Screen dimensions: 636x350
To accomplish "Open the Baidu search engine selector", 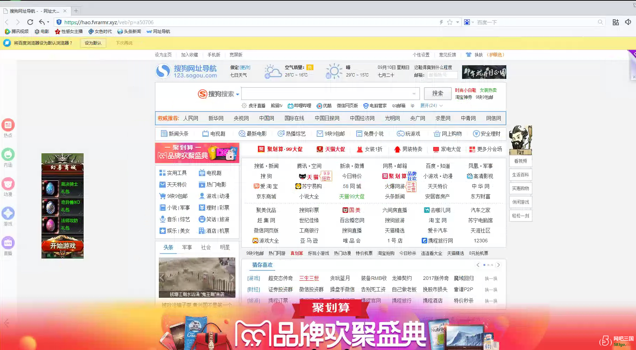I will [x=469, y=22].
